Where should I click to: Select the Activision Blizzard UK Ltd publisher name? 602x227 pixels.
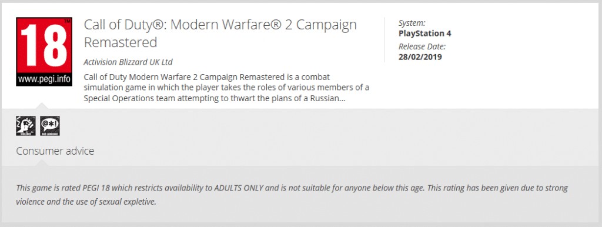pyautogui.click(x=128, y=62)
